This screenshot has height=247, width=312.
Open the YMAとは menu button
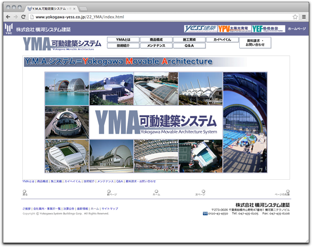click(123, 40)
